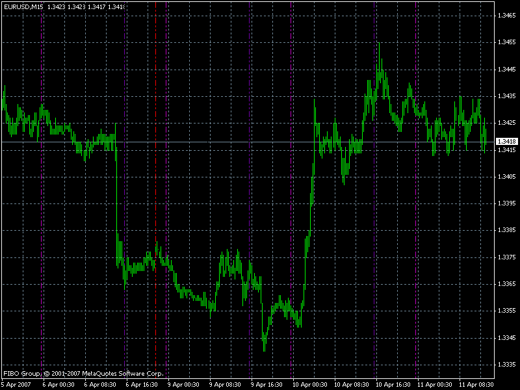Click the 1.3445 price scale label
Screen dimensions: 520x390
click(507, 70)
